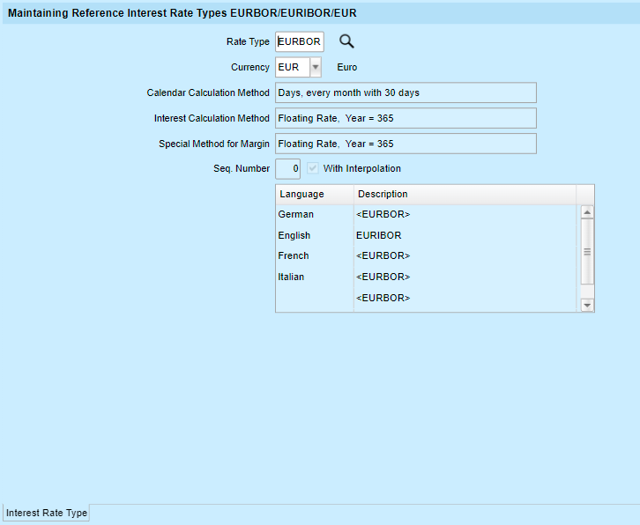Click the scroll up arrow in description table
640x525 pixels.
pyautogui.click(x=587, y=212)
